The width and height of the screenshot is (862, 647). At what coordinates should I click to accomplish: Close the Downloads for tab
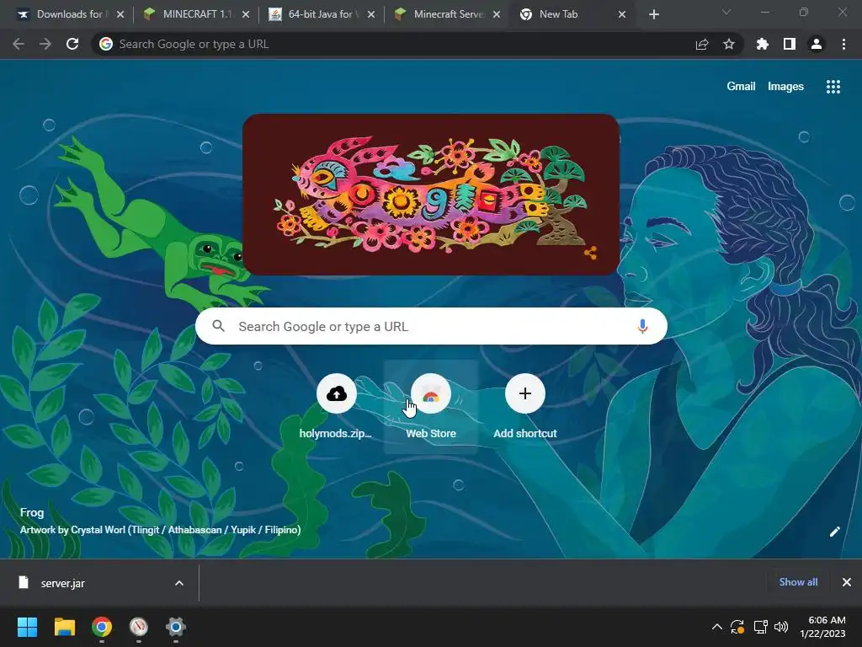pyautogui.click(x=120, y=14)
